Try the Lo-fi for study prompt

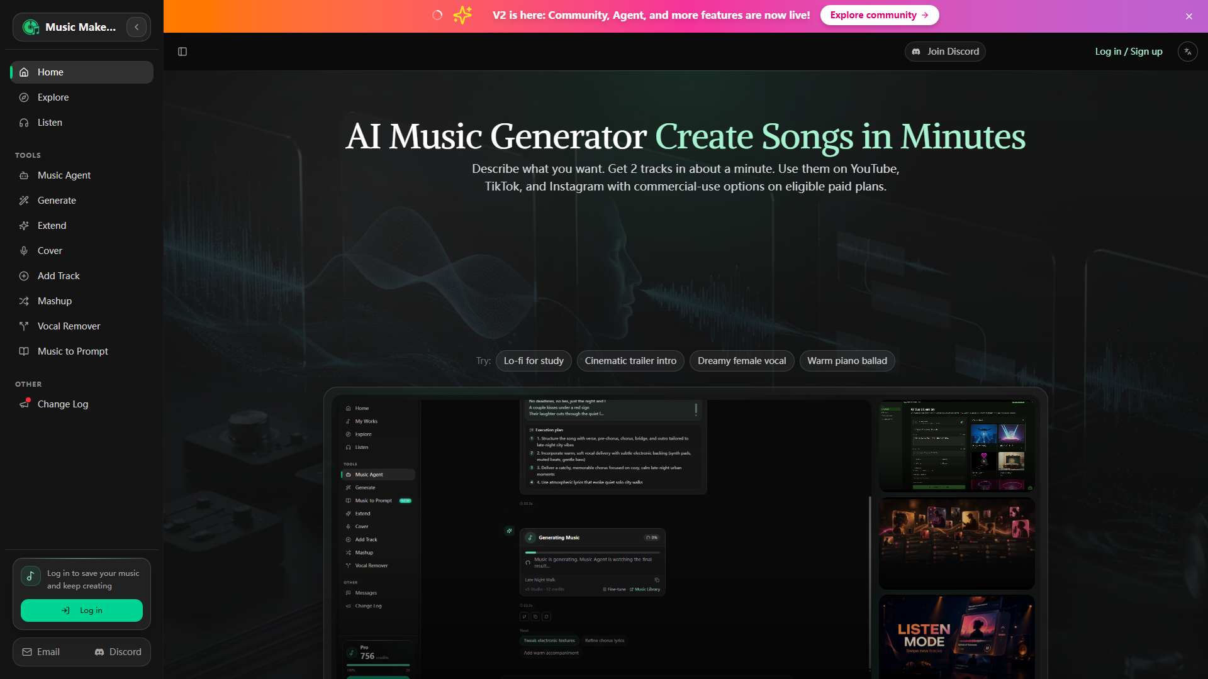pos(534,361)
